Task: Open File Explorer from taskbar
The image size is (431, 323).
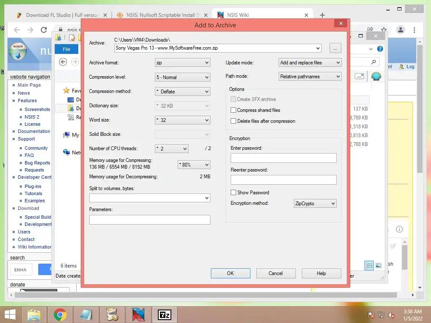Action: click(34, 315)
